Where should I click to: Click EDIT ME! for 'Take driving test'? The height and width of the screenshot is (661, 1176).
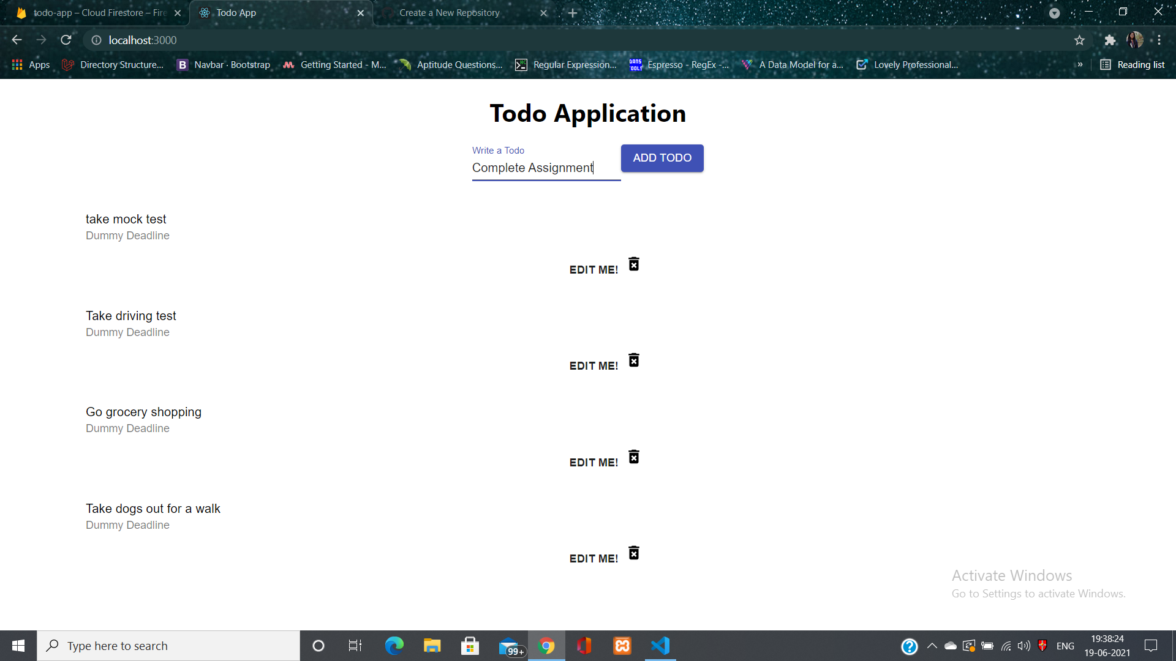594,365
